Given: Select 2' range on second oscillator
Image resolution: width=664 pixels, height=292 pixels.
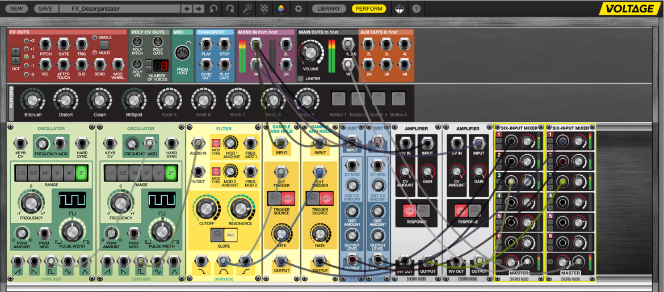Looking at the screenshot, I should coord(170,173).
